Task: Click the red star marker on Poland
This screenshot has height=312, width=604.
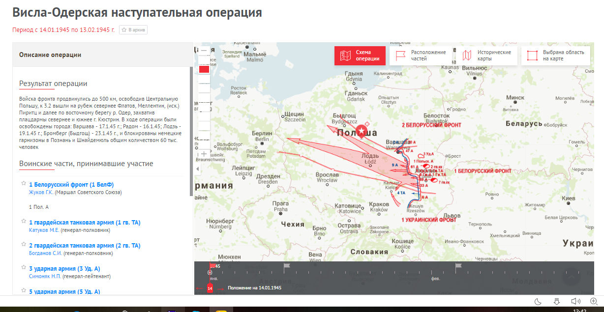Action: point(362,131)
